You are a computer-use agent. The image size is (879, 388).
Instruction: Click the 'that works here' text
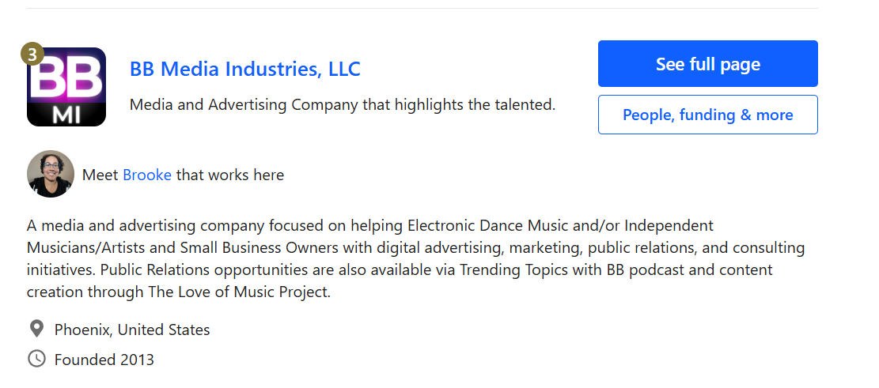(x=229, y=175)
